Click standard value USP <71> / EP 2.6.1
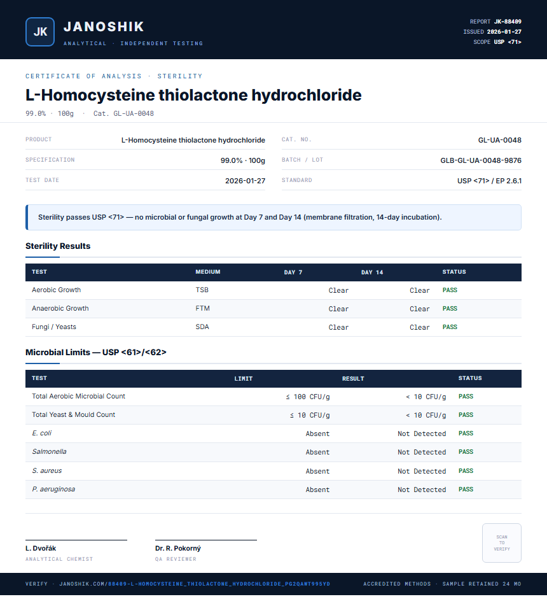The width and height of the screenshot is (547, 613). [489, 181]
